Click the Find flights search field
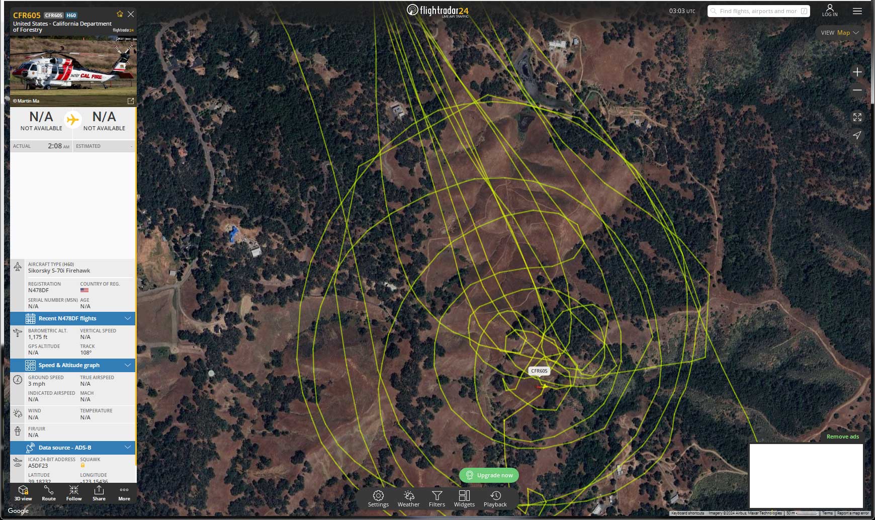Image resolution: width=875 pixels, height=520 pixels. point(758,11)
